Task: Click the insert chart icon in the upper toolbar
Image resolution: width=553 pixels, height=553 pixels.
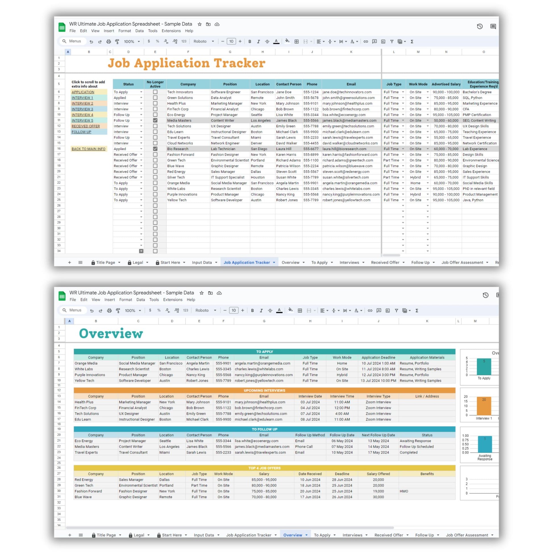Action: (x=383, y=41)
